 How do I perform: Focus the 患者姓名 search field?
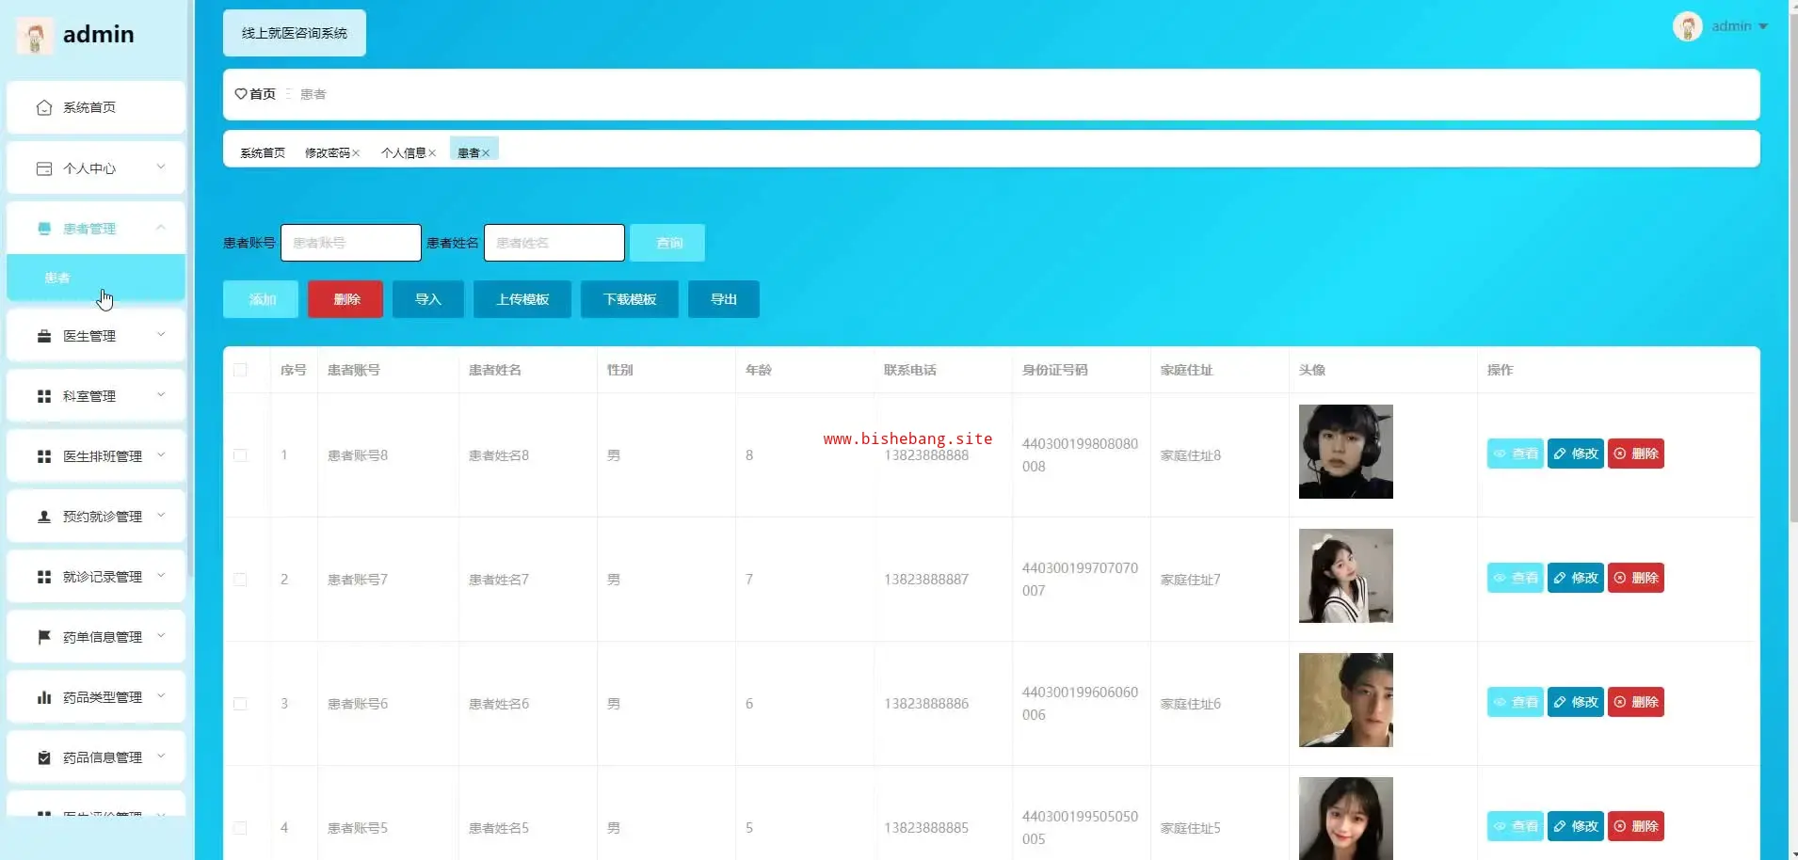coord(554,243)
